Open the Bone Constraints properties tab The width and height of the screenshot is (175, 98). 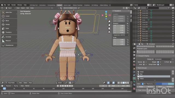click(x=134, y=85)
